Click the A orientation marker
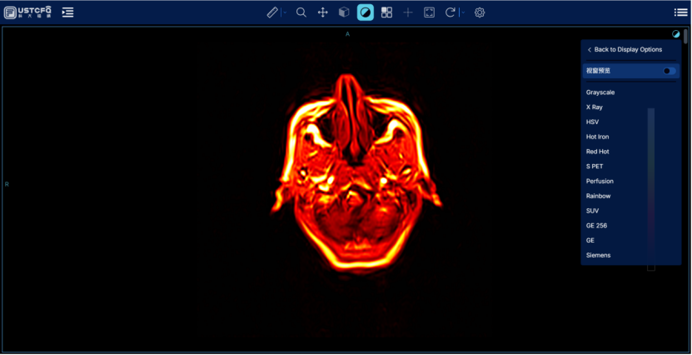692x355 pixels. point(347,34)
